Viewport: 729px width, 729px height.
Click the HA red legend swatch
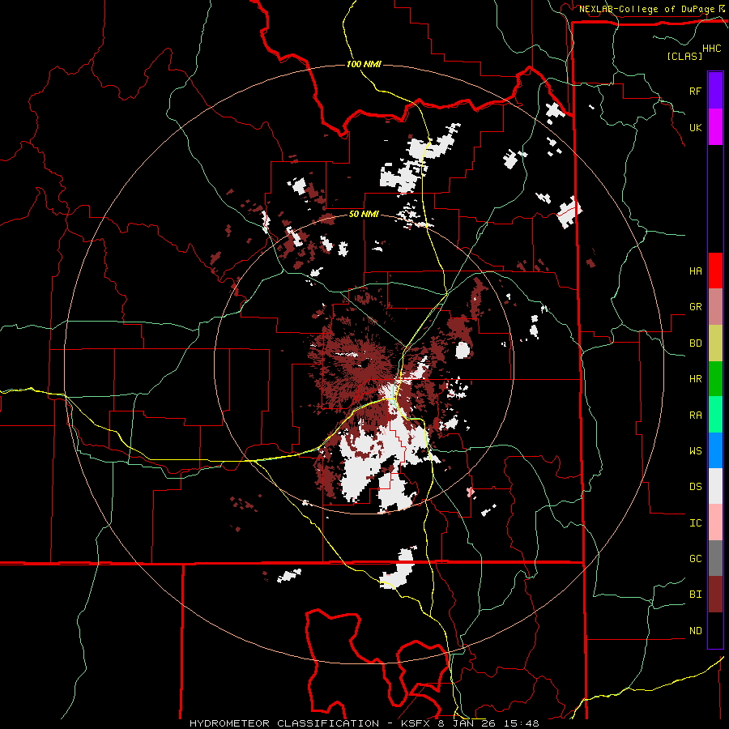click(715, 271)
